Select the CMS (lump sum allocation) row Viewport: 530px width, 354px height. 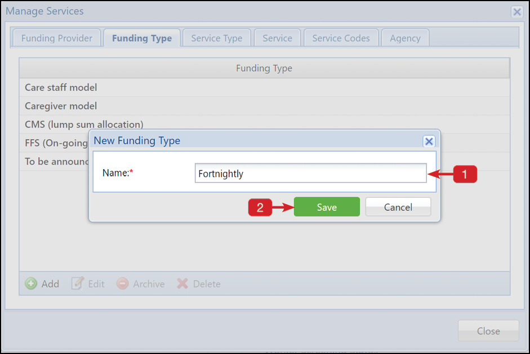pyautogui.click(x=264, y=124)
